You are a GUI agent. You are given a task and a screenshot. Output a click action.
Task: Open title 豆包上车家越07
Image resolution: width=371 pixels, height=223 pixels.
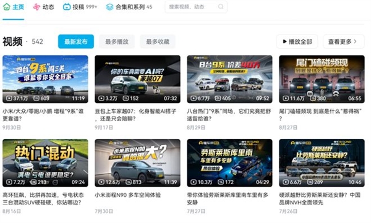[135, 115]
